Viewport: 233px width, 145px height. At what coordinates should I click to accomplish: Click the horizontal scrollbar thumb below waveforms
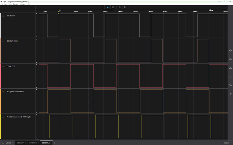(37, 140)
